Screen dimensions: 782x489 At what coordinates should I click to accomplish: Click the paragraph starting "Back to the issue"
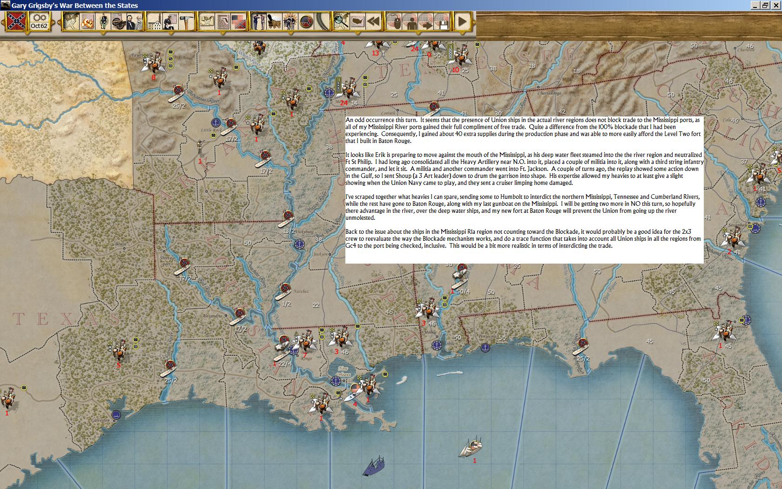523,238
